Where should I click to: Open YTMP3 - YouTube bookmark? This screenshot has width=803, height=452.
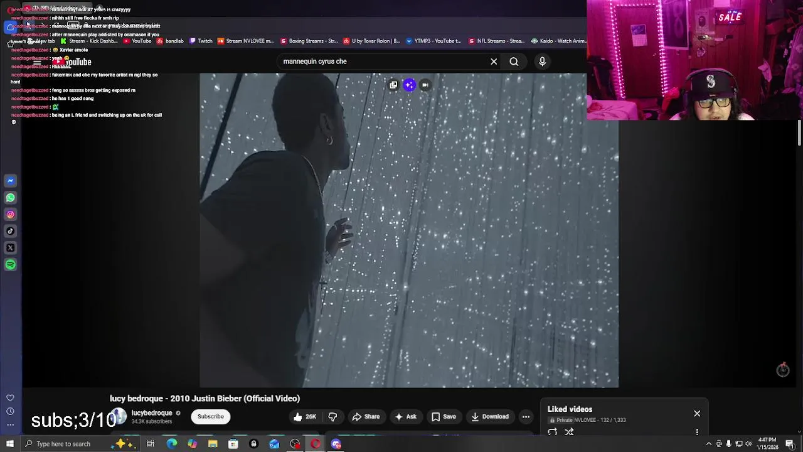point(433,41)
